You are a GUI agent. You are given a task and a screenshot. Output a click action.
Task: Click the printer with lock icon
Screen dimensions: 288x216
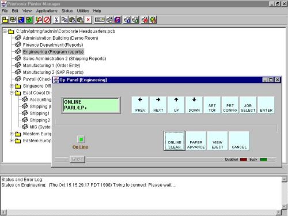click(x=135, y=20)
